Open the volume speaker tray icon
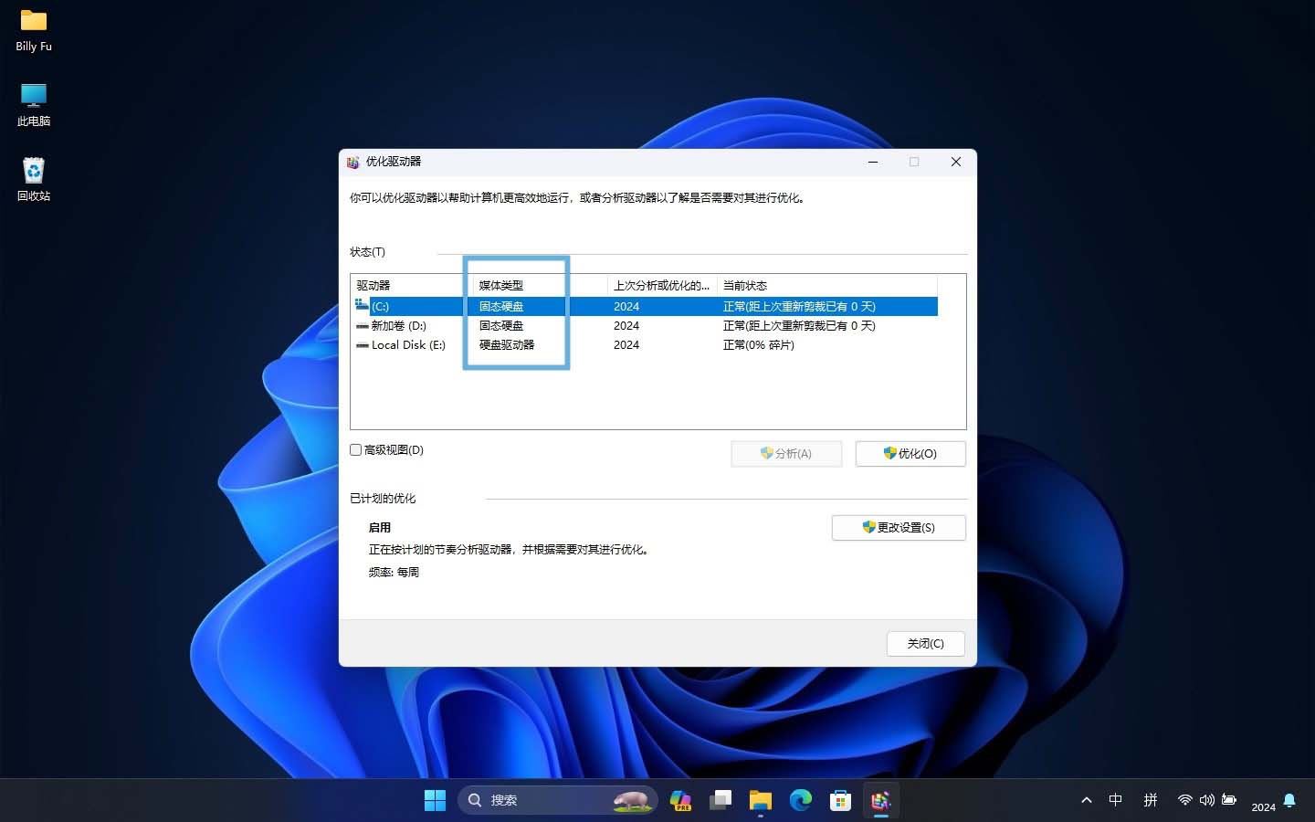This screenshot has height=822, width=1315. (x=1207, y=800)
